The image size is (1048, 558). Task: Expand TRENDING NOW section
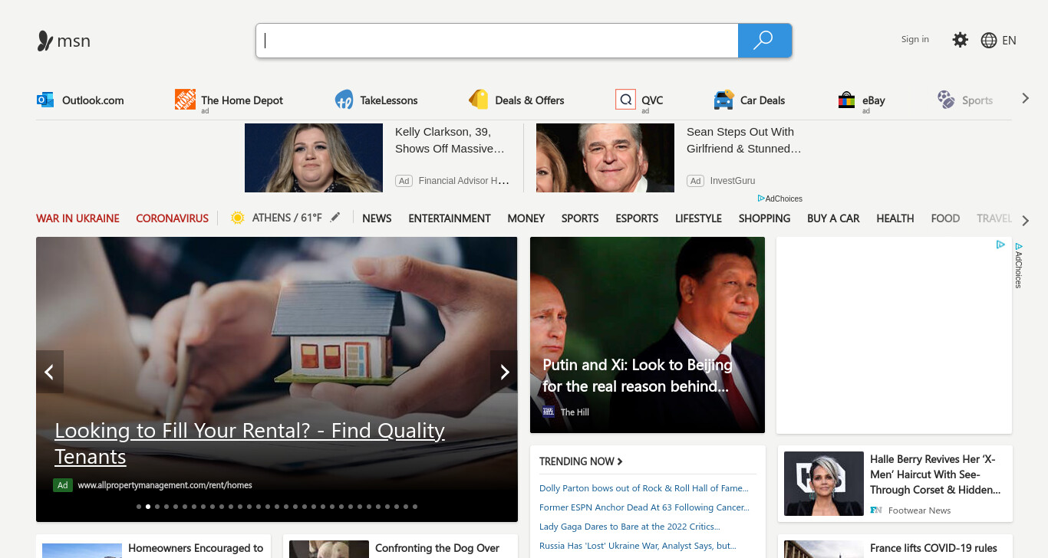pyautogui.click(x=581, y=461)
